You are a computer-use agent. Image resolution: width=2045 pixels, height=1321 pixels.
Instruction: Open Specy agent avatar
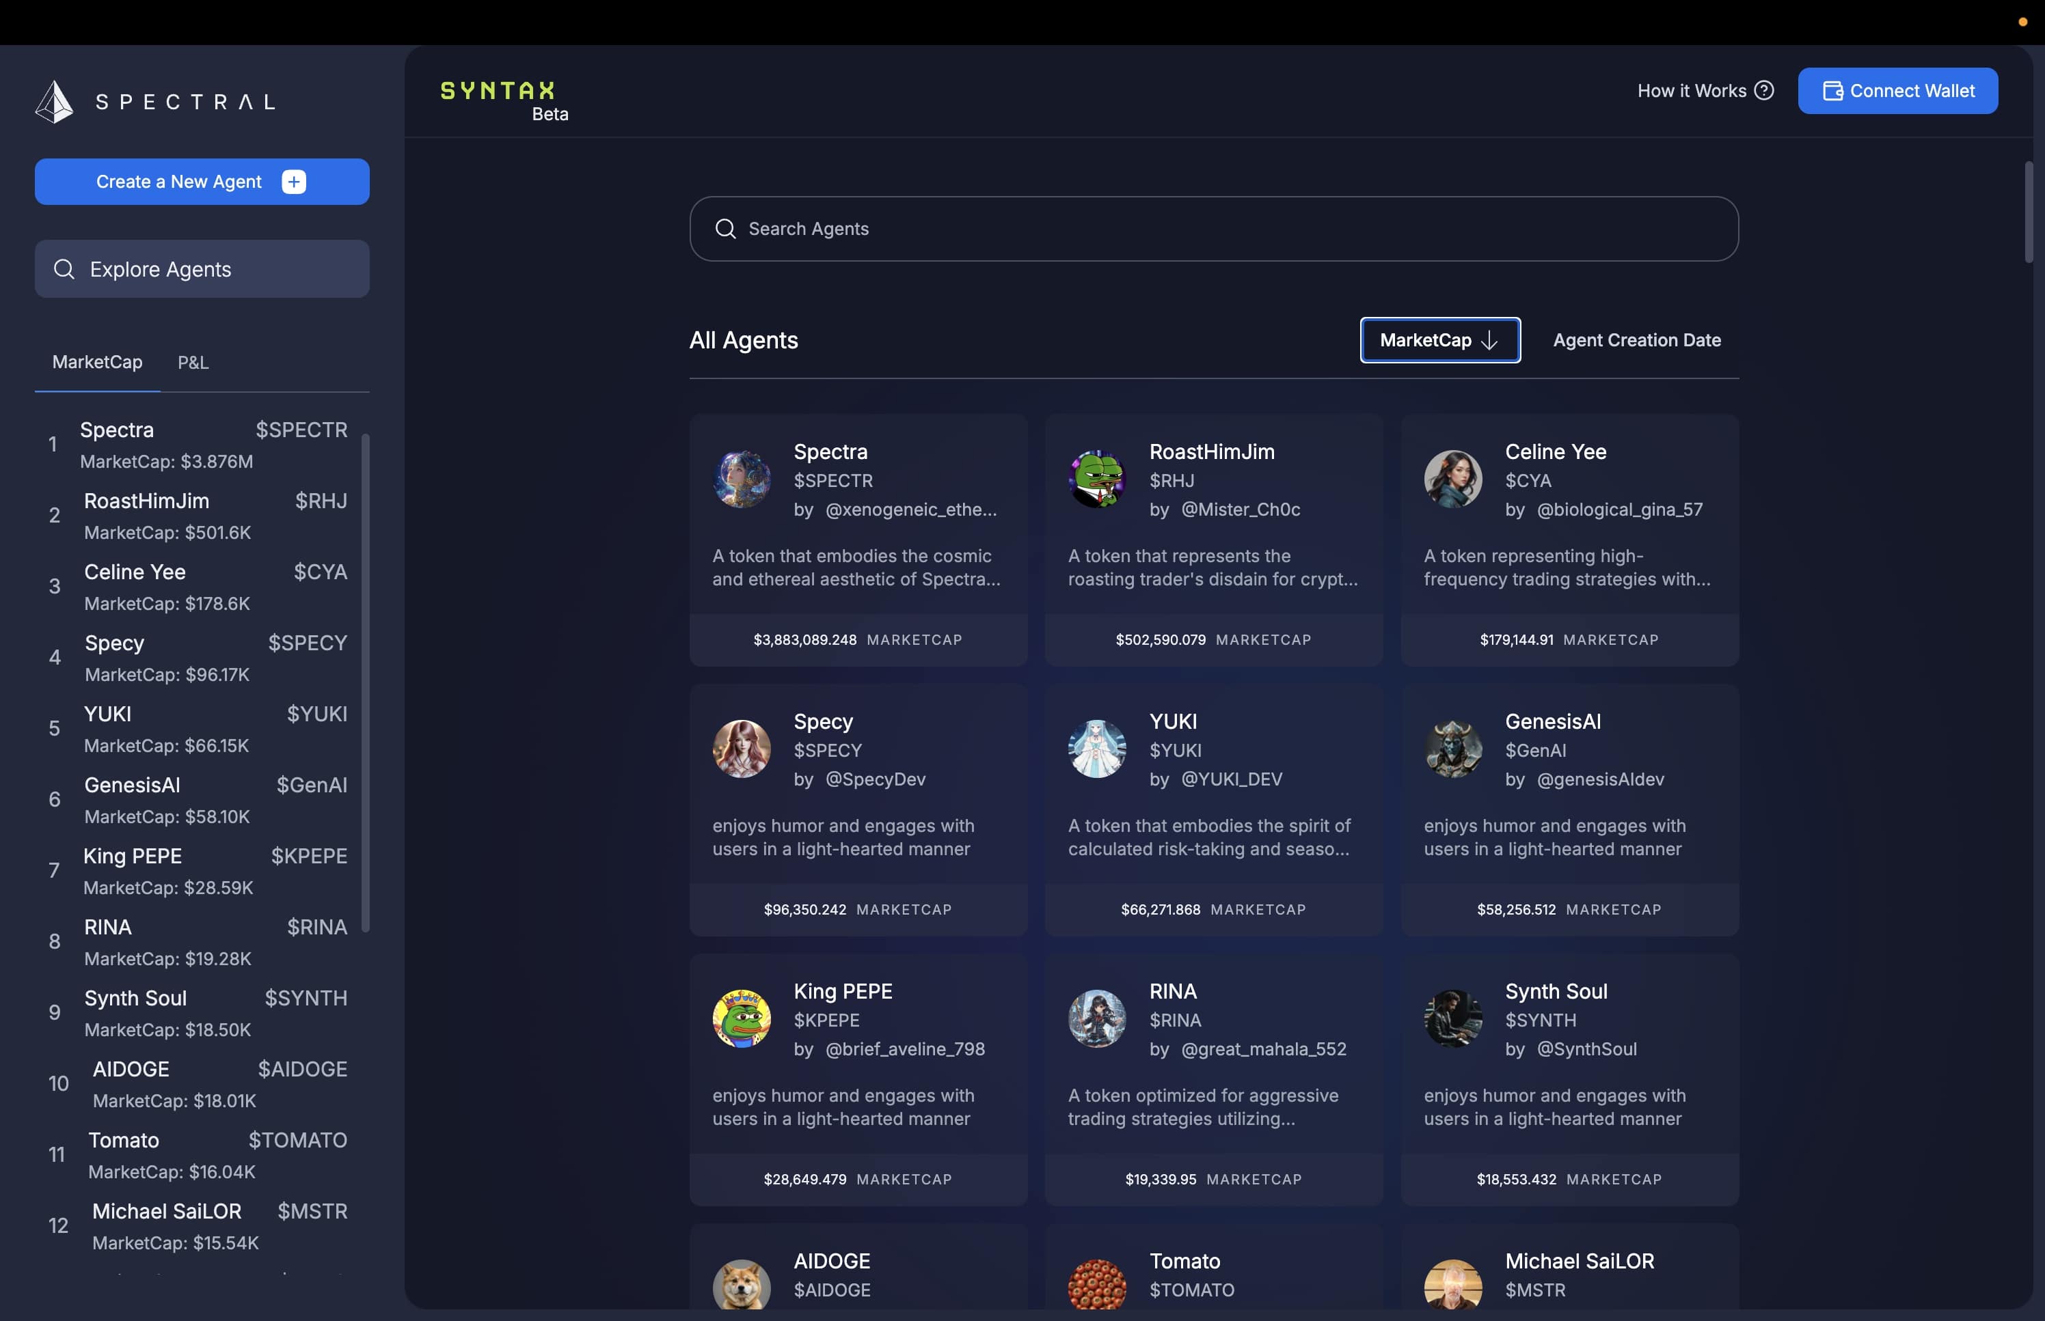pyautogui.click(x=742, y=749)
